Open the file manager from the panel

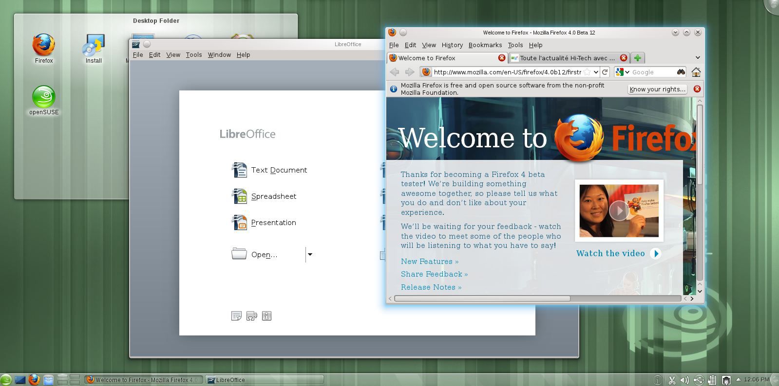tap(48, 380)
